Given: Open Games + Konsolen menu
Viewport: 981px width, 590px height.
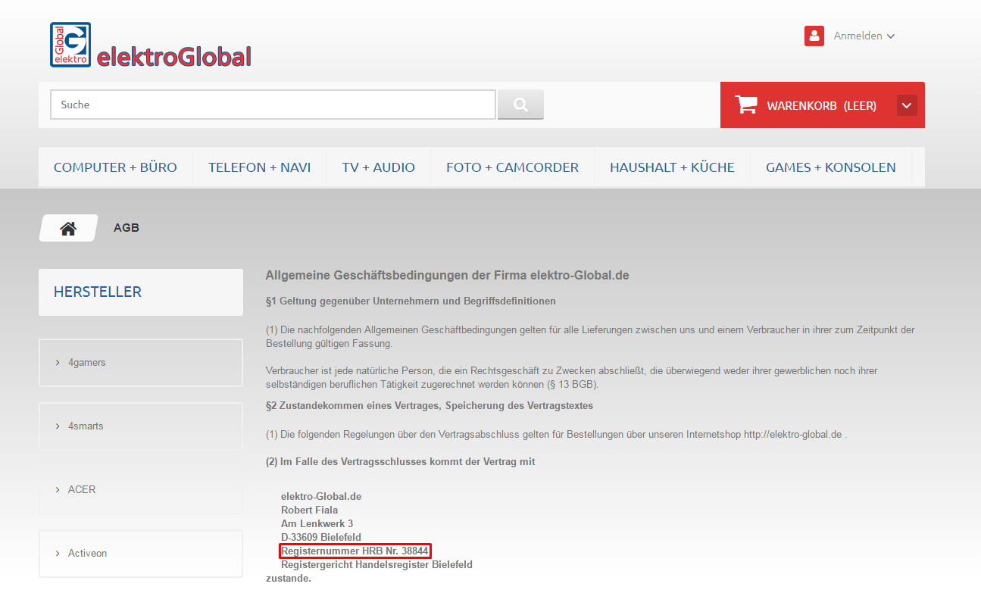Looking at the screenshot, I should pyautogui.click(x=831, y=167).
